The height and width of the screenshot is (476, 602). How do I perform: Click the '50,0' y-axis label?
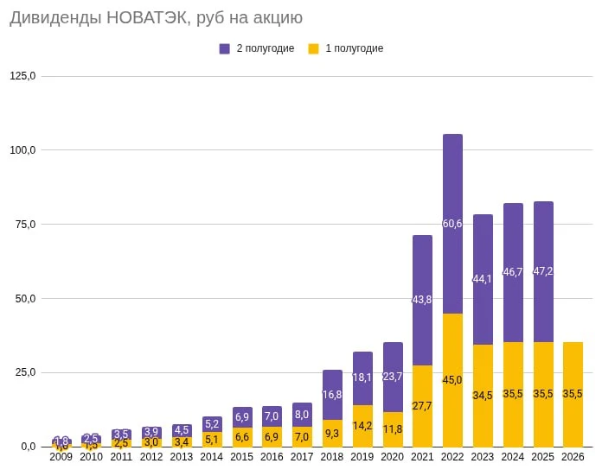25,298
